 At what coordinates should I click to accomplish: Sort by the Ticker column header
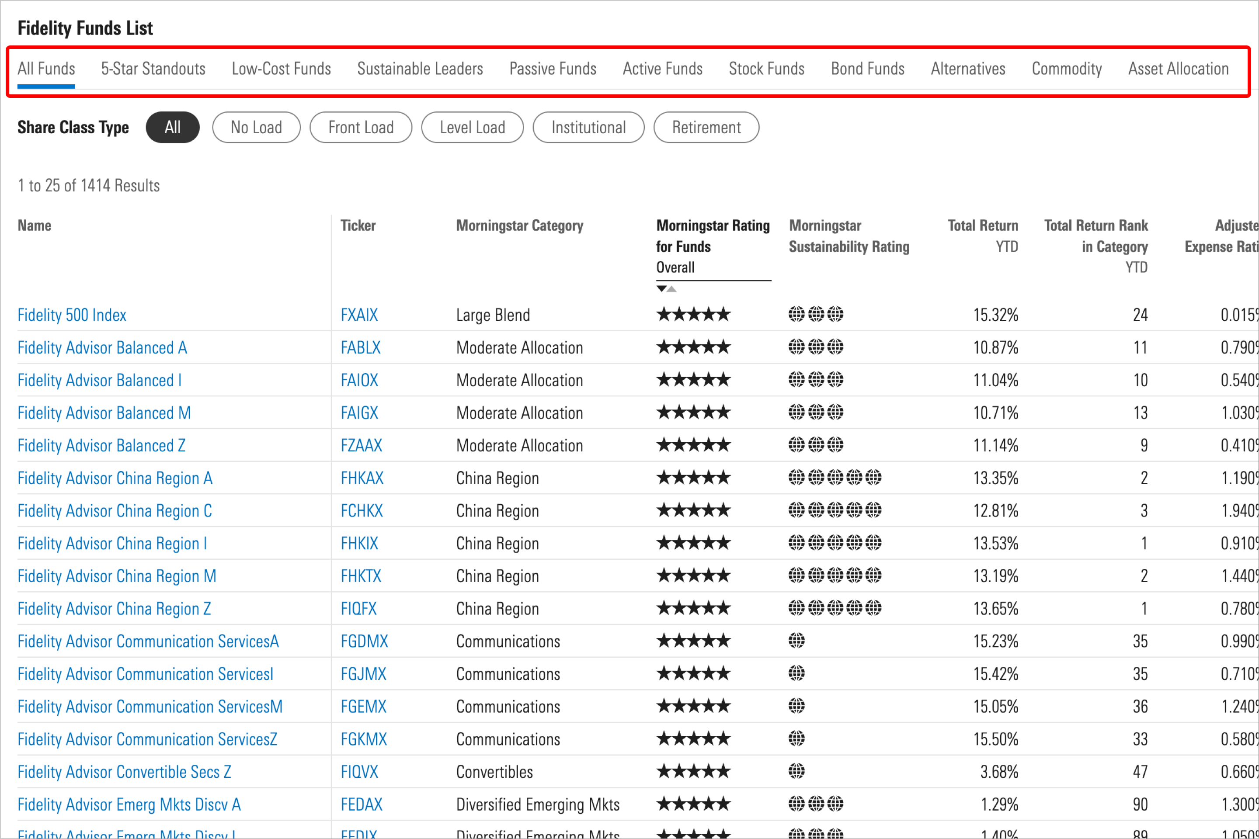[x=358, y=225]
